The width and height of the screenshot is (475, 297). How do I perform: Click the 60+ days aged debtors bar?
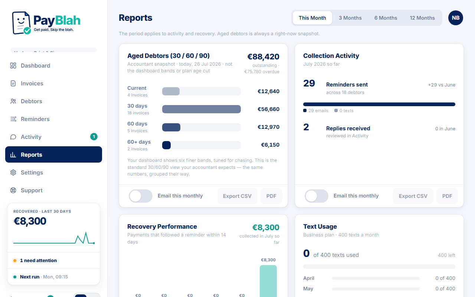[202, 145]
